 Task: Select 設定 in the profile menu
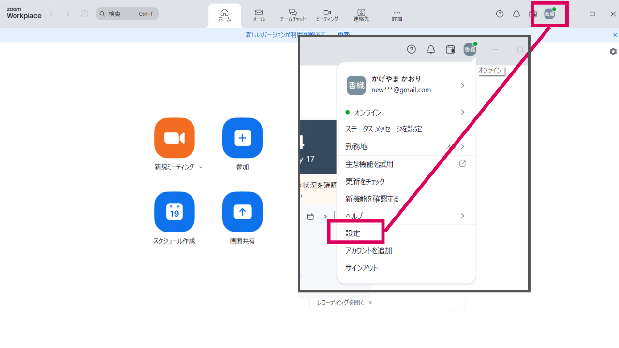pyautogui.click(x=353, y=233)
